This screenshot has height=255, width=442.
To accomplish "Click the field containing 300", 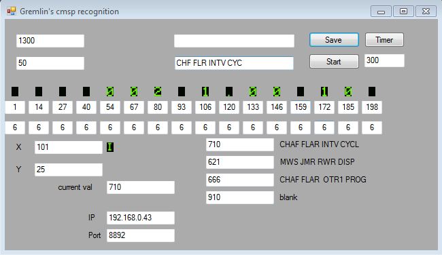I will pos(384,60).
